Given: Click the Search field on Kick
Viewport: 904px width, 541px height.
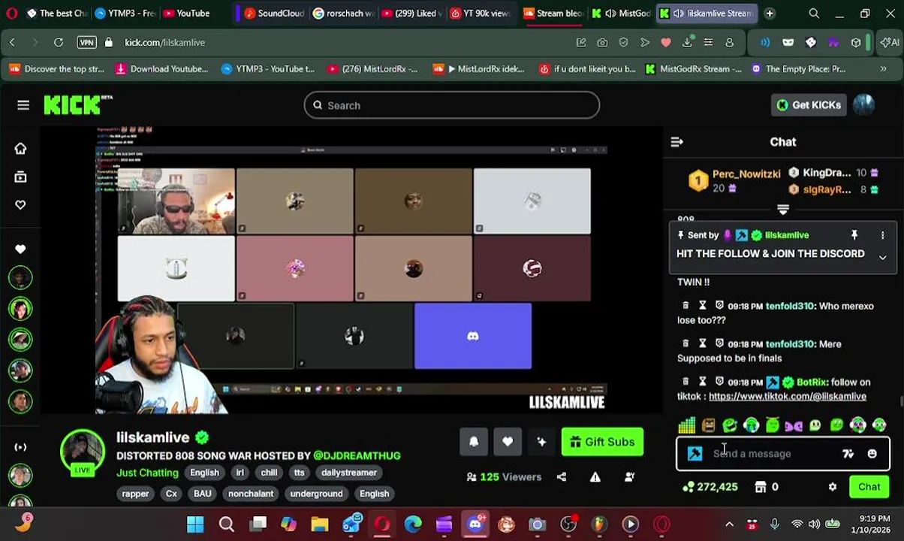Looking at the screenshot, I should coord(451,105).
